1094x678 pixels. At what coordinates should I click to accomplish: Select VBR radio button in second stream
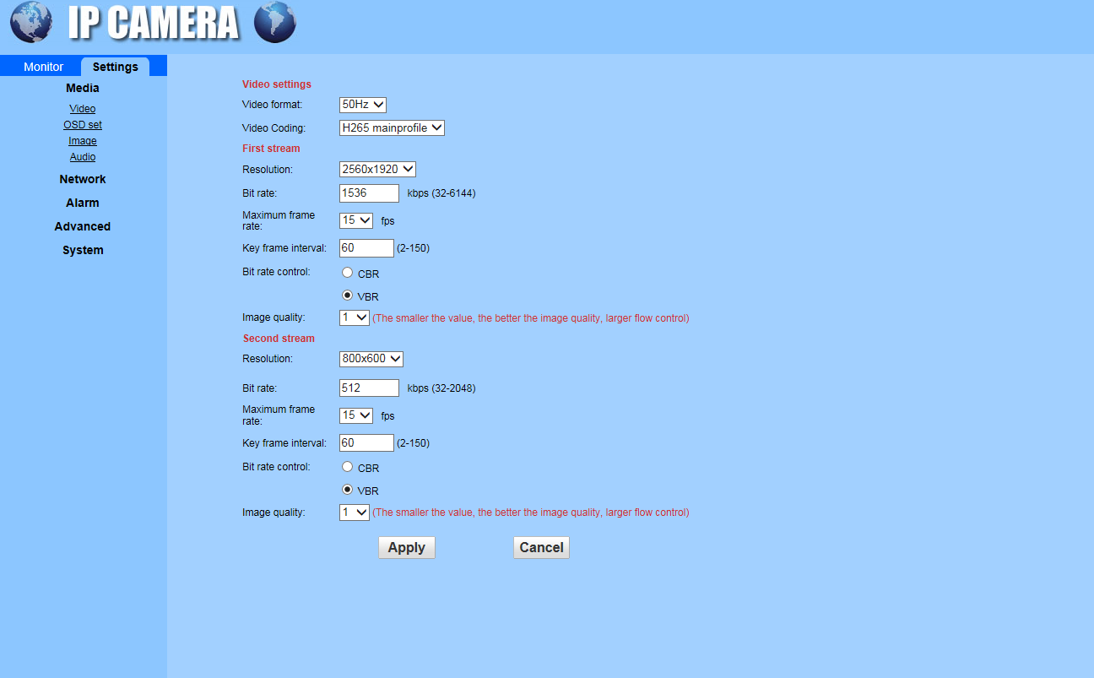click(x=347, y=490)
